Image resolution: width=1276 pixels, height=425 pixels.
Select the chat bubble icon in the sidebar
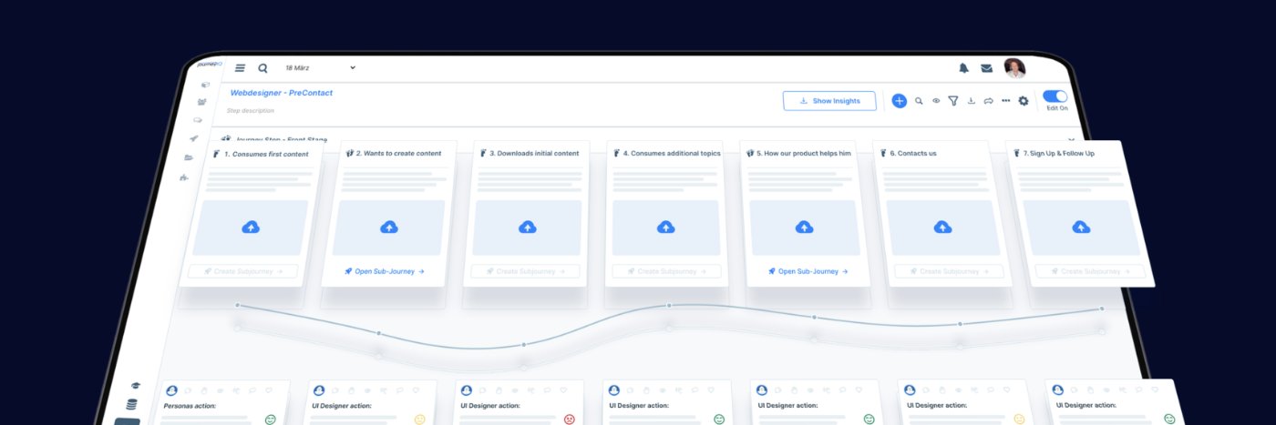[198, 120]
